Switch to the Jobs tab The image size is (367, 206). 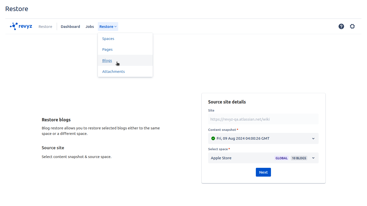pos(90,27)
